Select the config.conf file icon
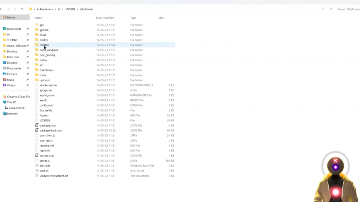This screenshot has height=202, width=360. (x=37, y=105)
